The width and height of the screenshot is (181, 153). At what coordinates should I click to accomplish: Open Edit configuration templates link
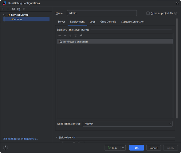click(x=20, y=139)
